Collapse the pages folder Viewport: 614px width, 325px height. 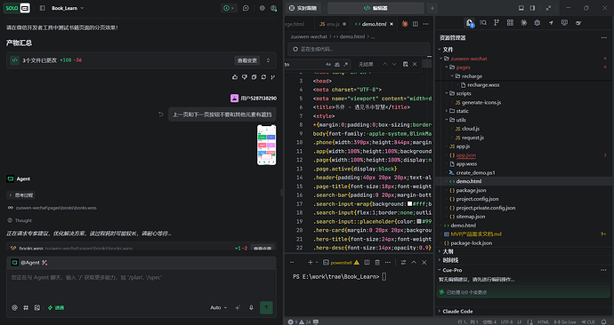pyautogui.click(x=447, y=67)
